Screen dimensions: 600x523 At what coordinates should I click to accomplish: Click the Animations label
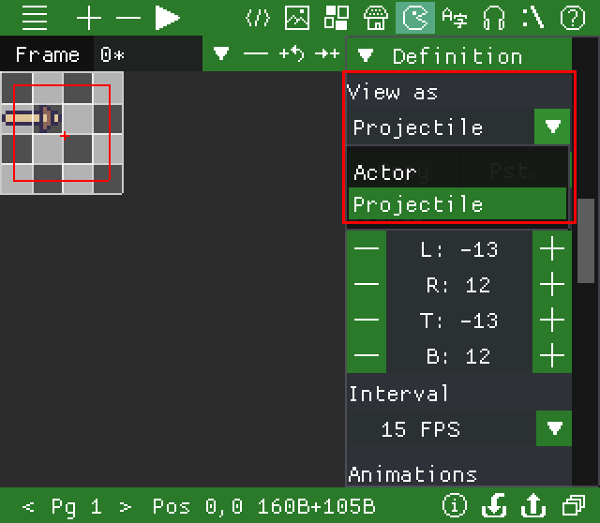[x=412, y=474]
